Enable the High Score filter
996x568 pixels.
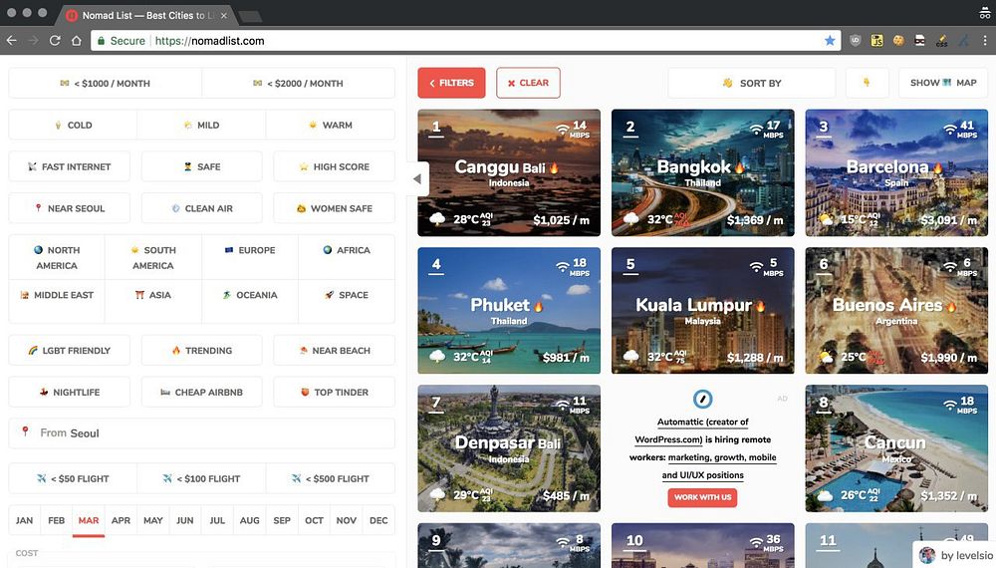pyautogui.click(x=334, y=166)
